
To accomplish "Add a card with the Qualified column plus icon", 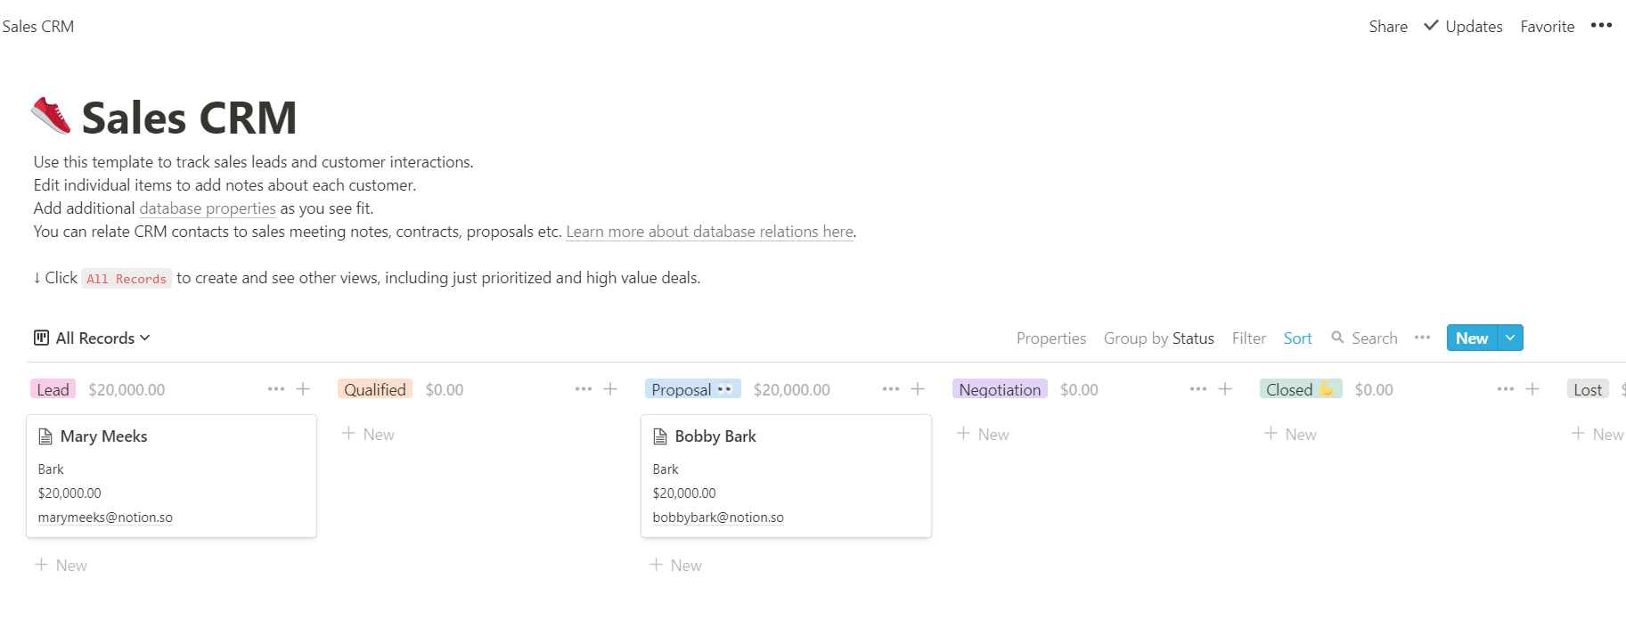I will click(x=610, y=389).
